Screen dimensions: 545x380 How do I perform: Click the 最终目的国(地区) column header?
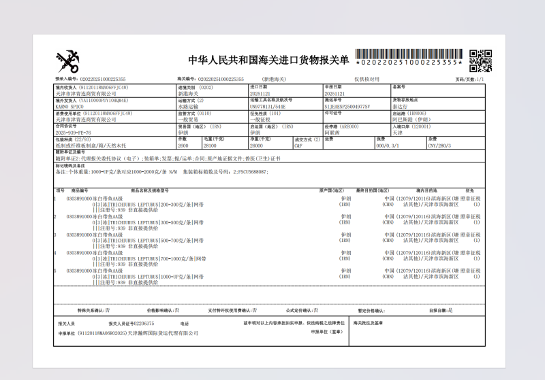(372, 191)
